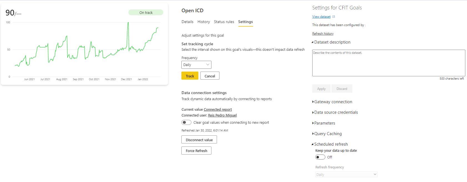
Task: Click the Cancel button
Action: 210,76
